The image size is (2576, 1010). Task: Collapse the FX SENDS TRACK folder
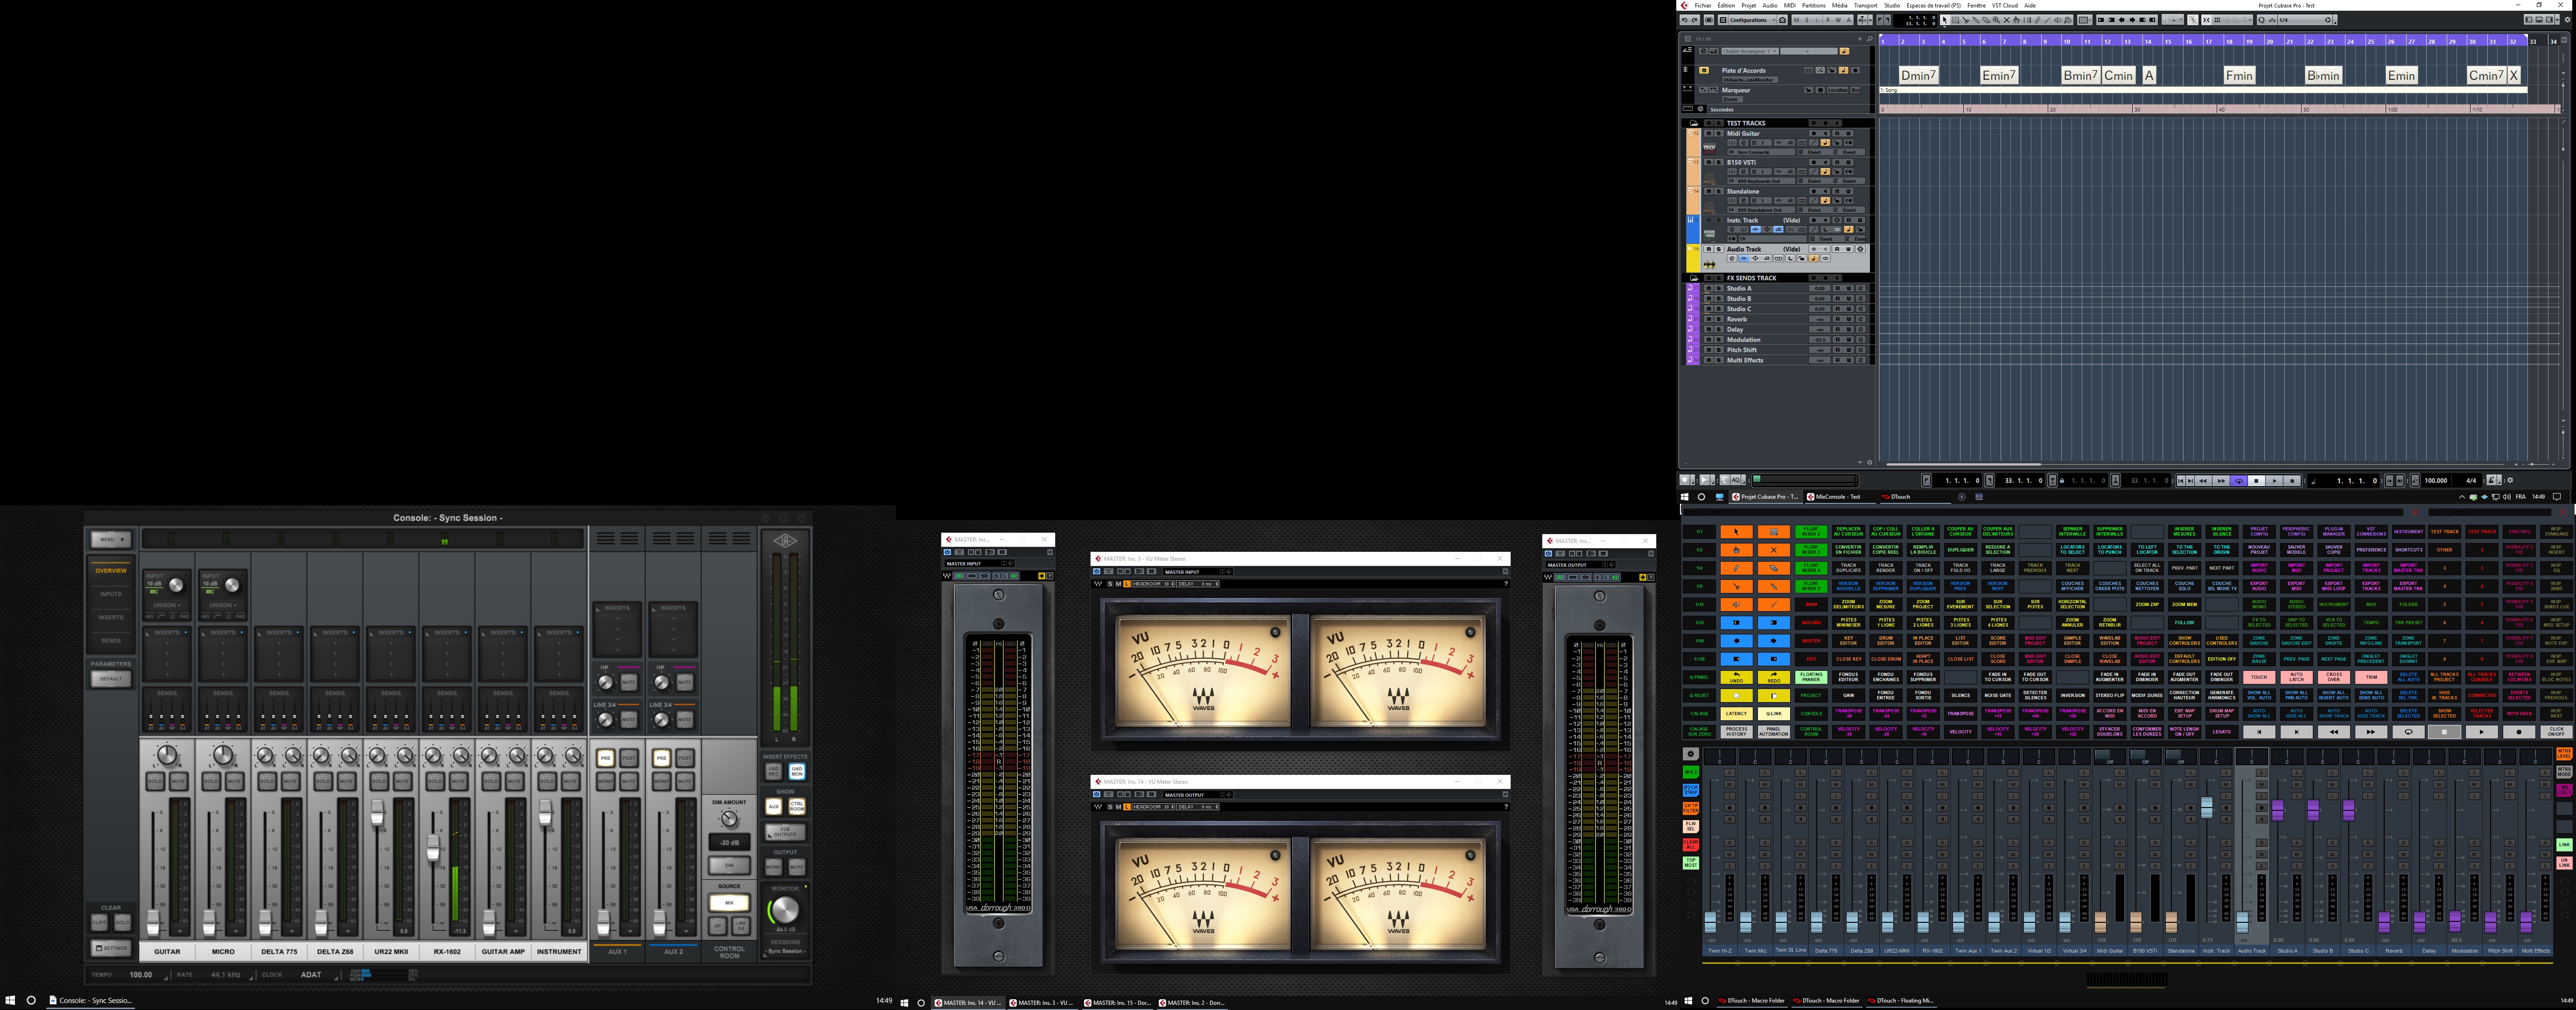(1694, 278)
